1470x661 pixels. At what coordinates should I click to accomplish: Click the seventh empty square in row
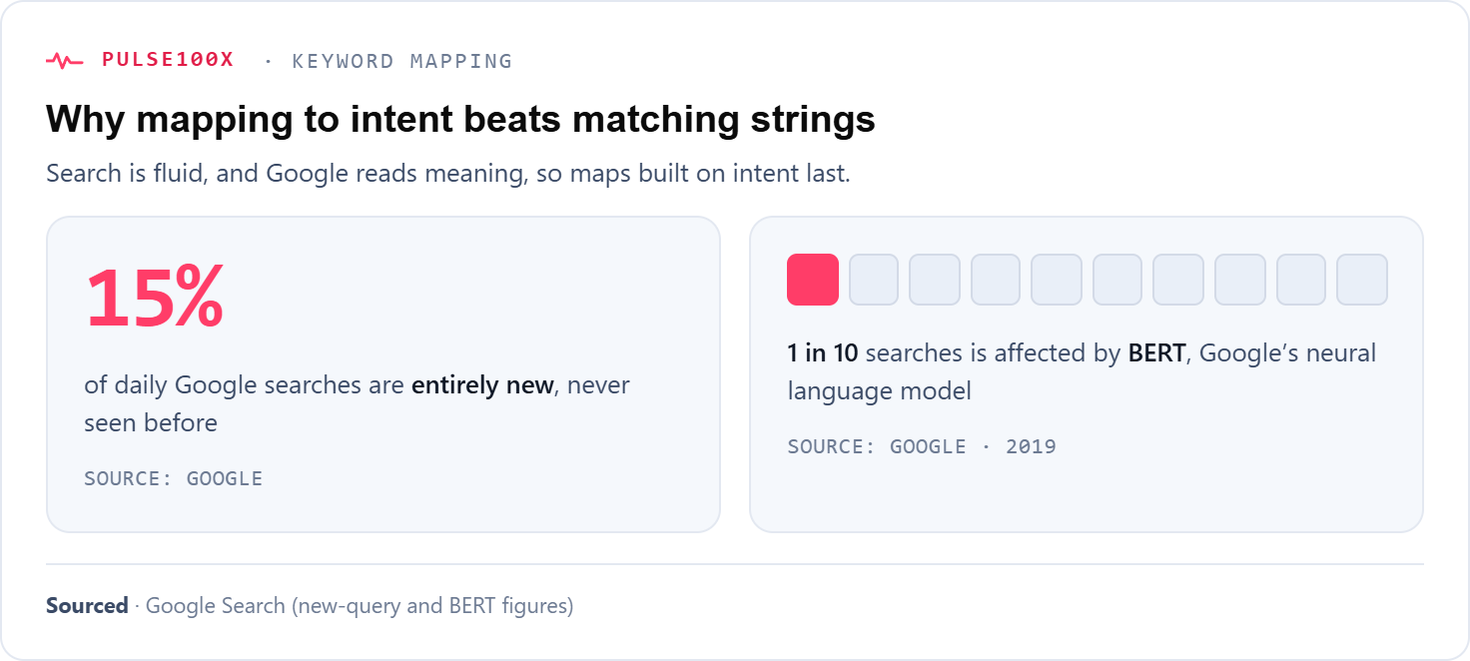(1178, 280)
